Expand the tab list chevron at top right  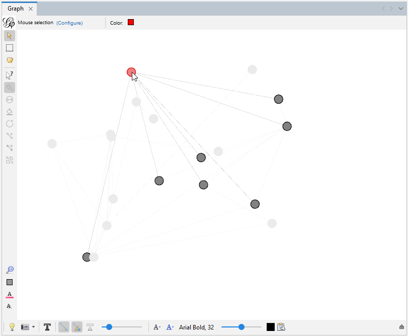point(400,8)
